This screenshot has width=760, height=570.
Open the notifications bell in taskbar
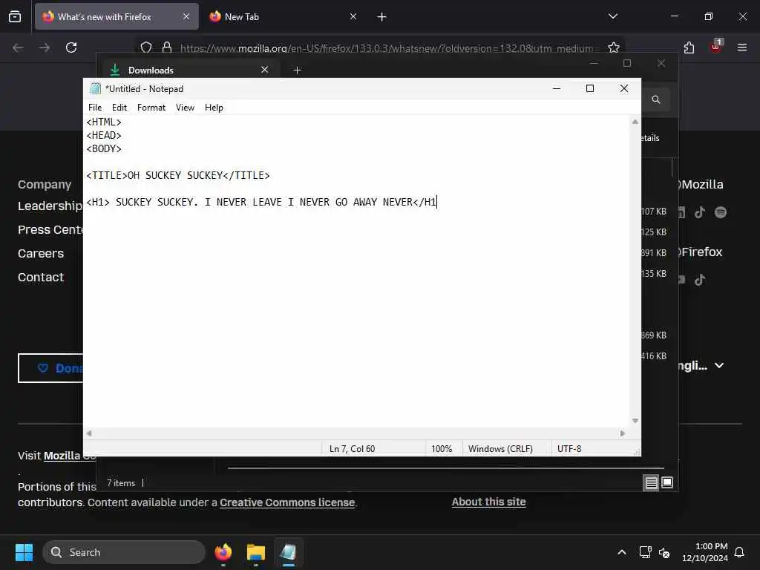pos(739,552)
